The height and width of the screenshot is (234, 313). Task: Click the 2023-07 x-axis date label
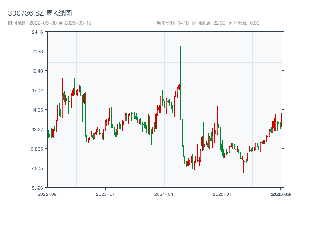click(x=105, y=194)
